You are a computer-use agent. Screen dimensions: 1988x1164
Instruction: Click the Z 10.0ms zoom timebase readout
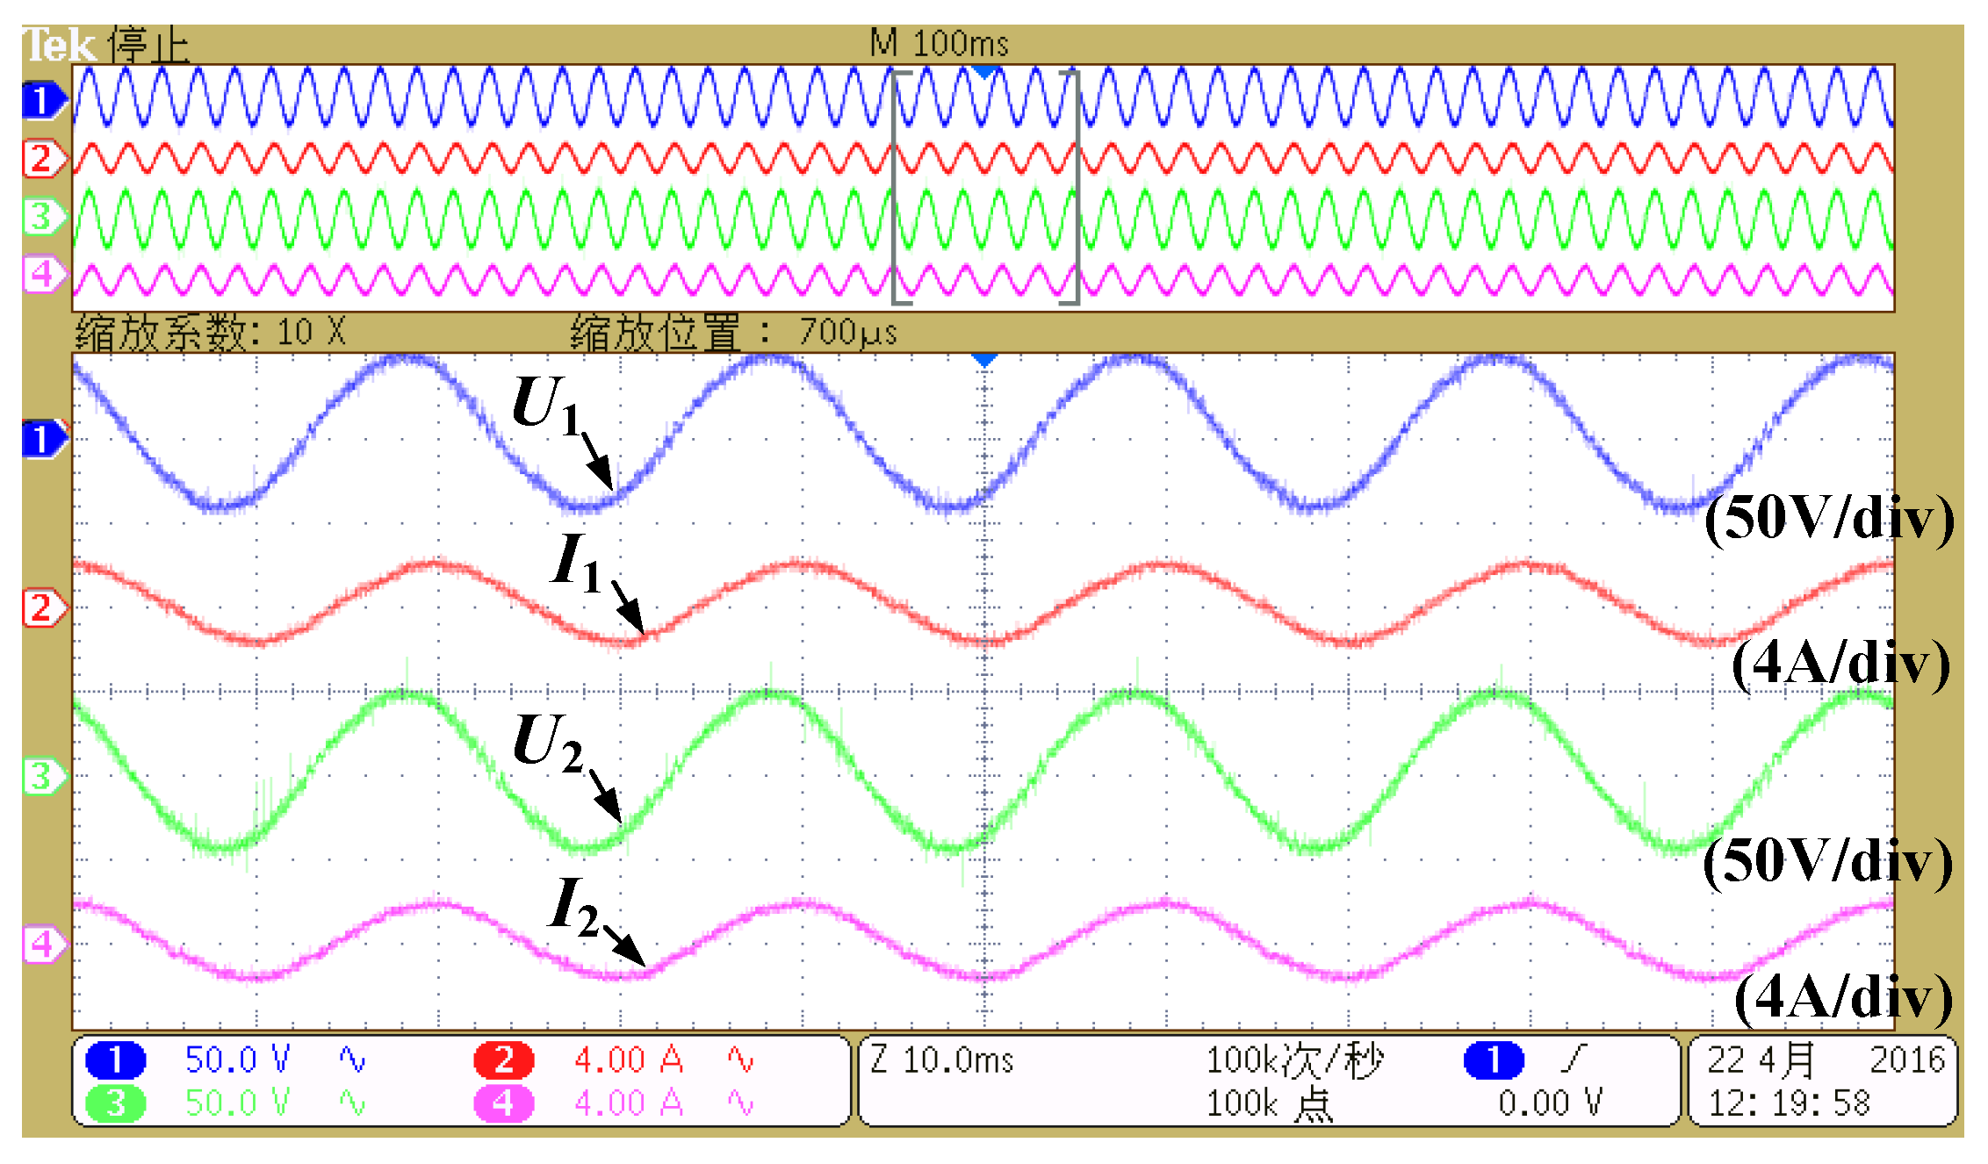click(941, 1060)
